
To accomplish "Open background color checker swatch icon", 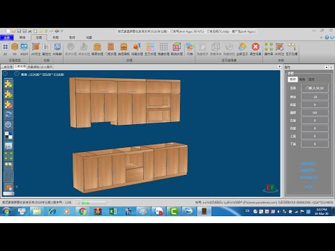I will point(8,135).
